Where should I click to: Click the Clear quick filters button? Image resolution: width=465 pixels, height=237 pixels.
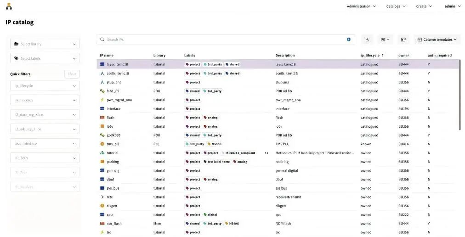[x=72, y=74]
